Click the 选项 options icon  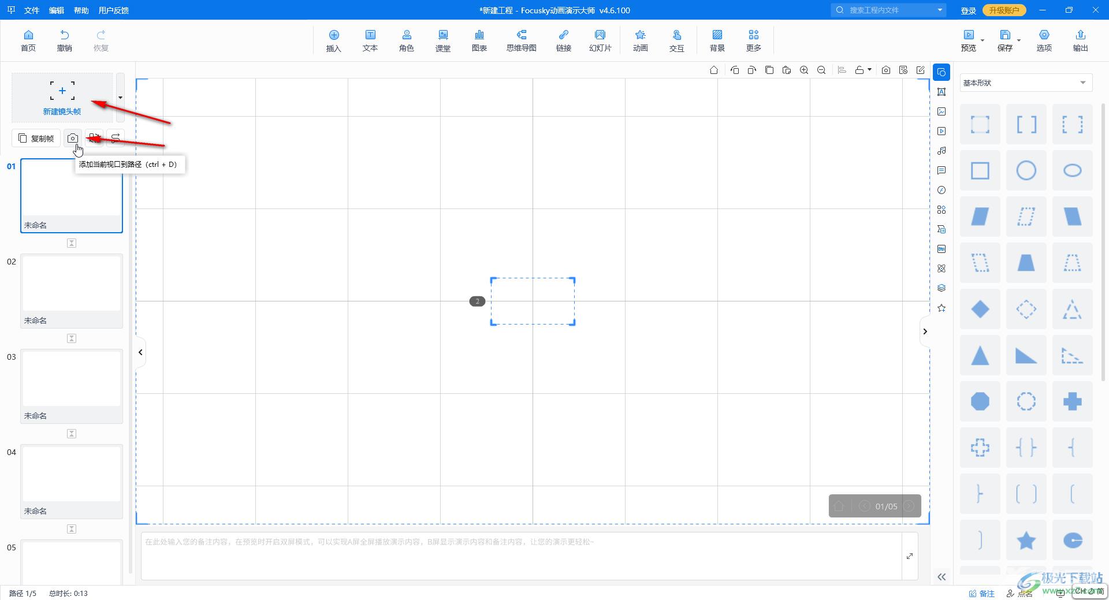(1044, 40)
